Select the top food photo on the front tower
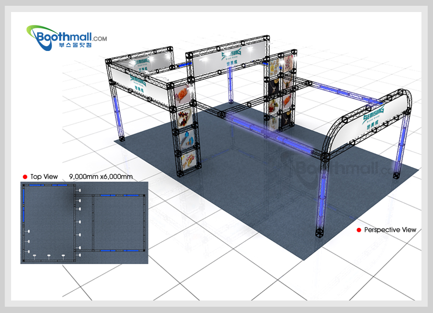 [x=183, y=95]
